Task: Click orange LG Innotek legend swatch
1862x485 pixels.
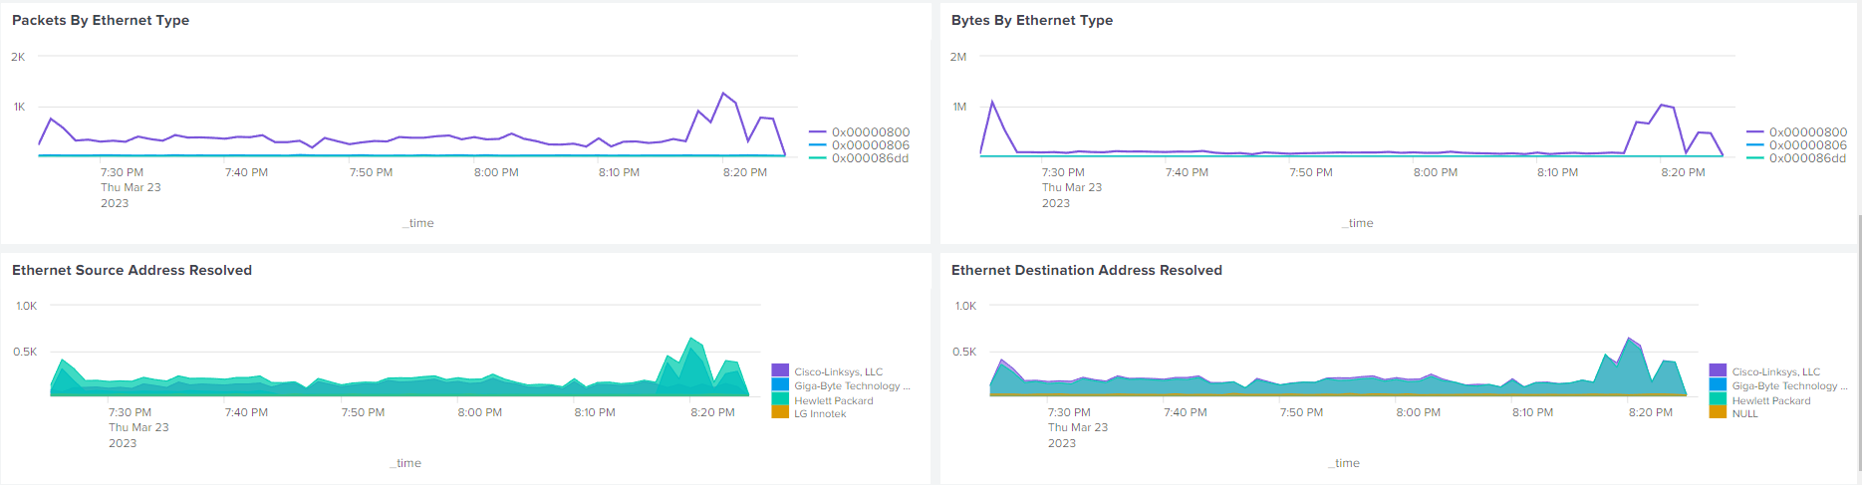Action: [780, 412]
